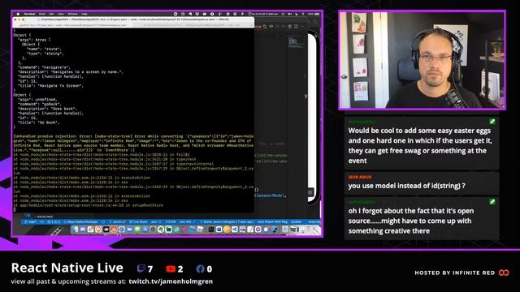The height and width of the screenshot is (292, 520).
Task: Click the git branch in status bar
Action: click(30, 221)
